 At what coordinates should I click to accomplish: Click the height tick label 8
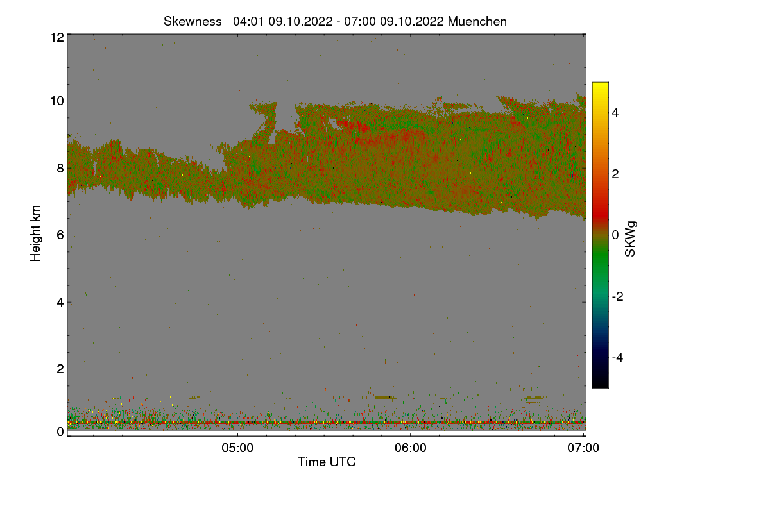pos(60,168)
